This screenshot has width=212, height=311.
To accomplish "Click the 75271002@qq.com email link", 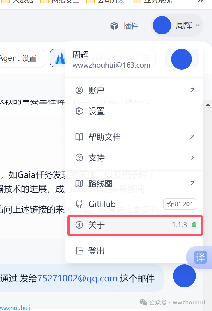I will (x=77, y=279).
